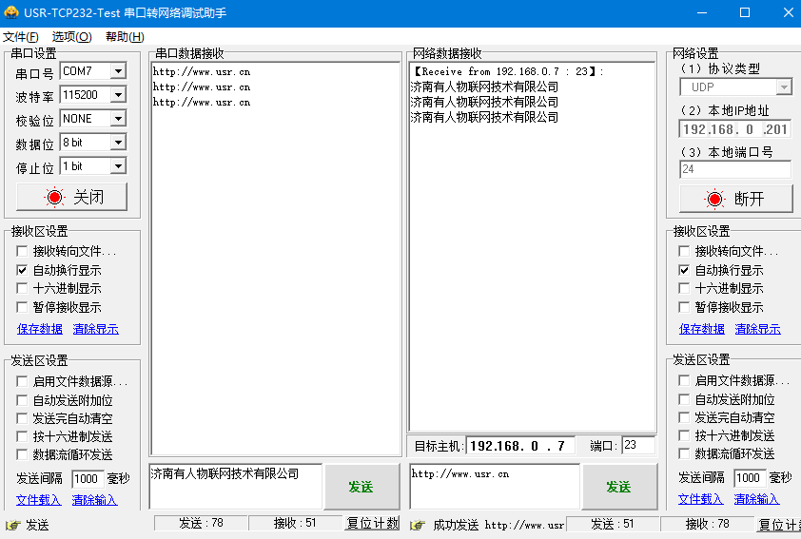The image size is (801, 539).
Task: Expand the 波特率 115200 dropdown
Action: point(118,95)
